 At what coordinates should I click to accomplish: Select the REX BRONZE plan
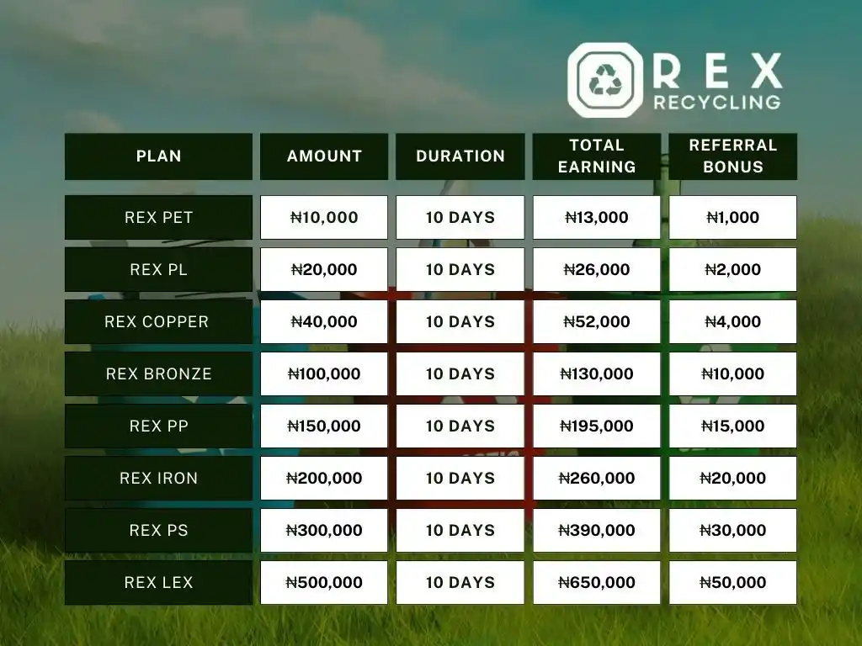tap(158, 374)
